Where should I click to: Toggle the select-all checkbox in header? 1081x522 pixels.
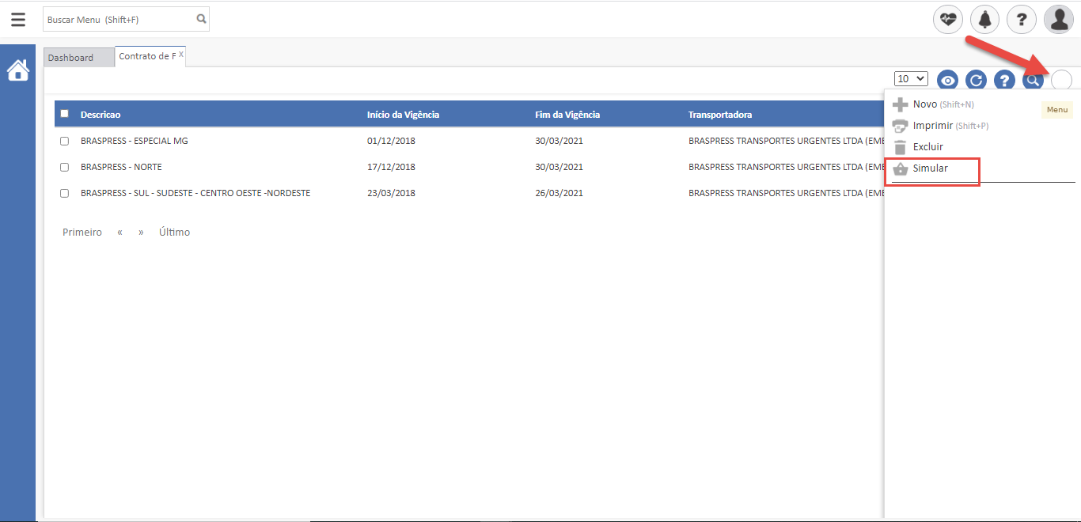[65, 114]
